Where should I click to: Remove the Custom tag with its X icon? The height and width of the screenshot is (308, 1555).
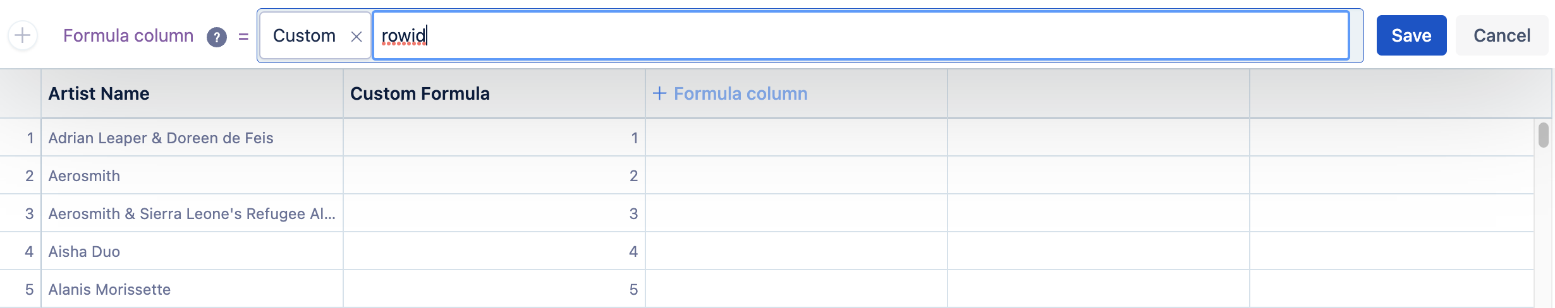pyautogui.click(x=357, y=37)
